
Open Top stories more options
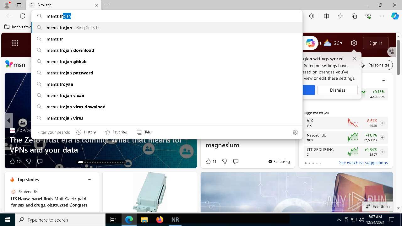pyautogui.click(x=90, y=180)
